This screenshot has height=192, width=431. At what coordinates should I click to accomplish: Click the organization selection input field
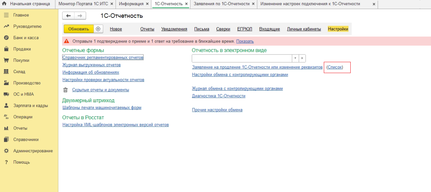[242, 58]
